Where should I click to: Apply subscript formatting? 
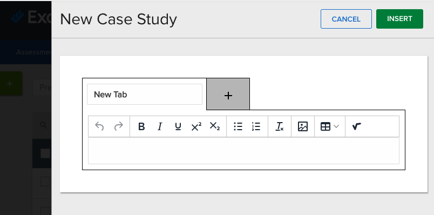[x=214, y=126]
